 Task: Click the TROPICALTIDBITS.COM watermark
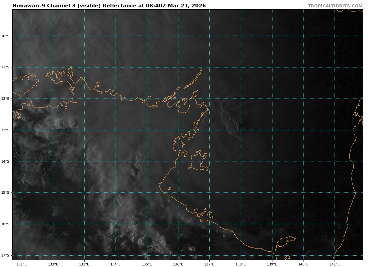tap(335, 6)
